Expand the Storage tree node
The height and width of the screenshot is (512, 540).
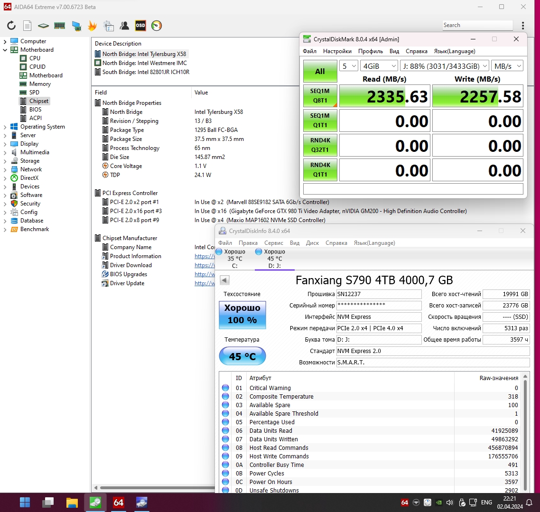[x=5, y=161]
